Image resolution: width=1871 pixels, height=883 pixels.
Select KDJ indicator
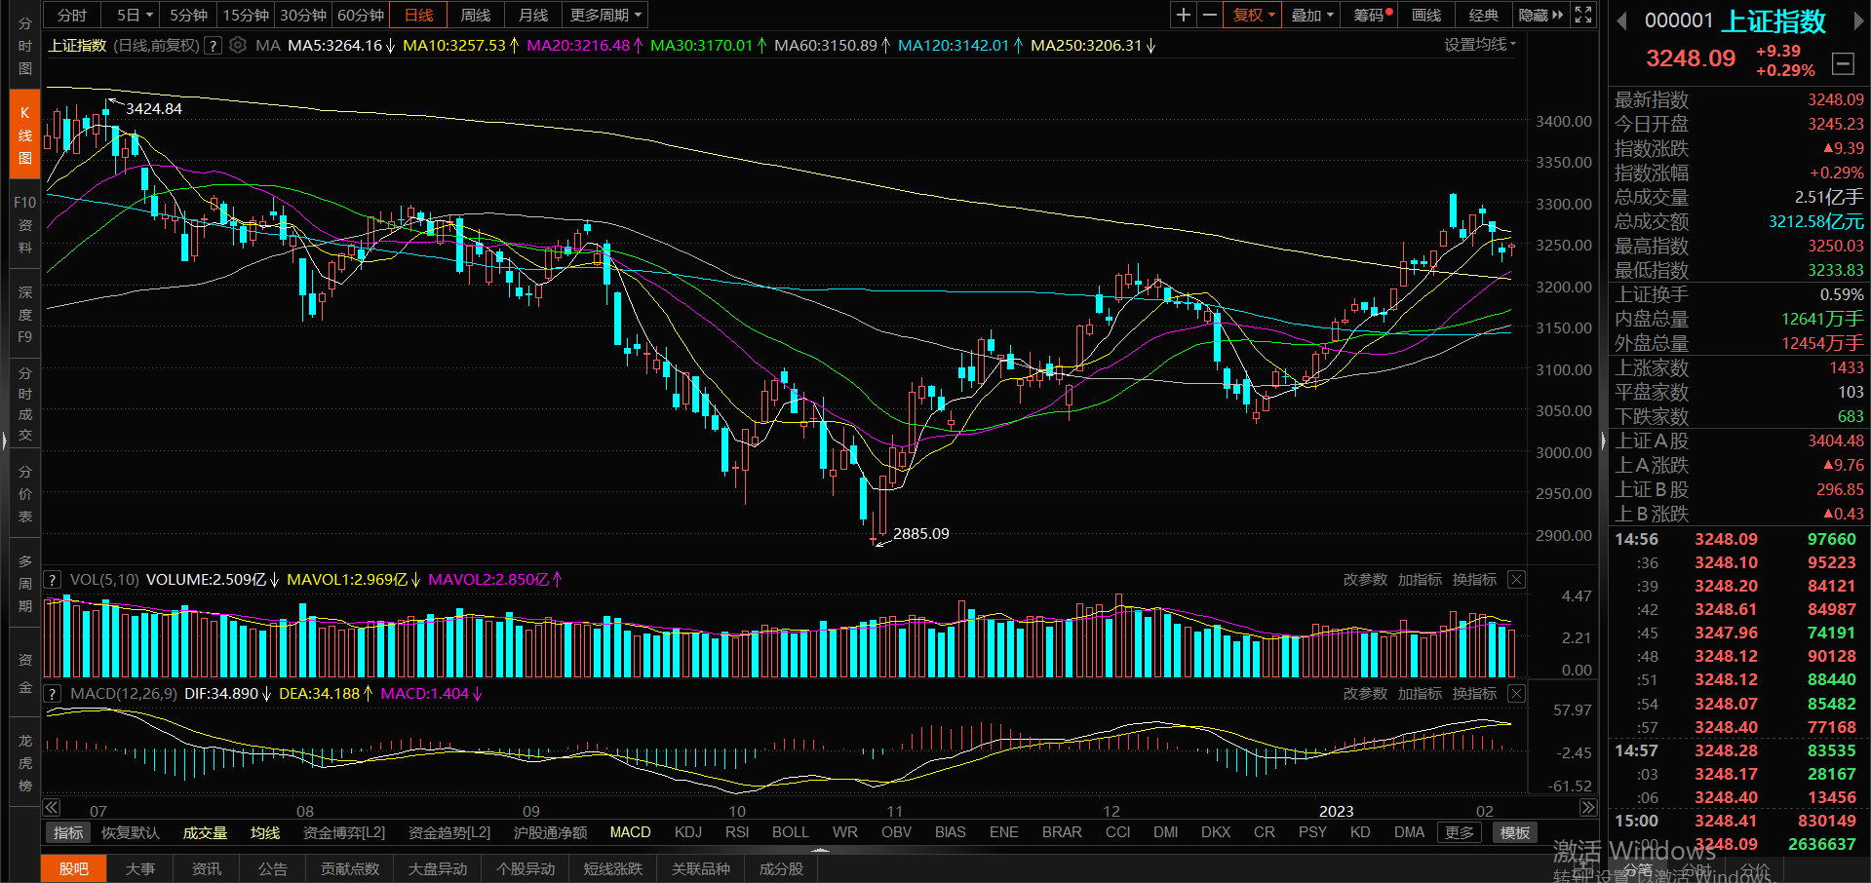coord(688,832)
